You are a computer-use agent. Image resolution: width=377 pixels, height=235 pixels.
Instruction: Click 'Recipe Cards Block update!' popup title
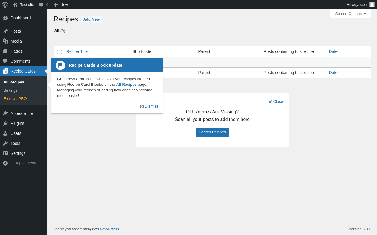96,65
